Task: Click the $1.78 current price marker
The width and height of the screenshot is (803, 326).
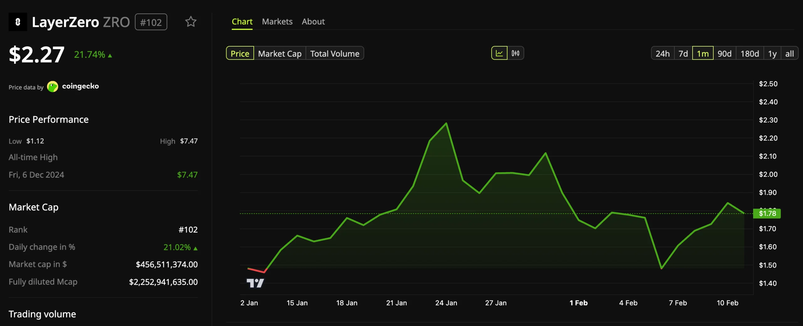Action: pos(767,213)
